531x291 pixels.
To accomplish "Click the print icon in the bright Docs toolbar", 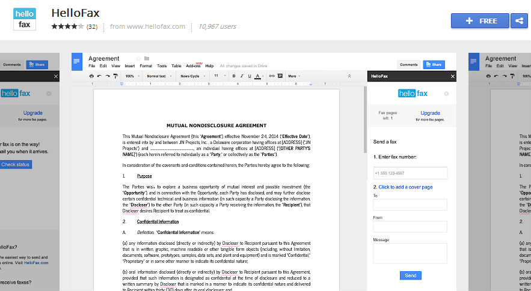I will (x=91, y=76).
